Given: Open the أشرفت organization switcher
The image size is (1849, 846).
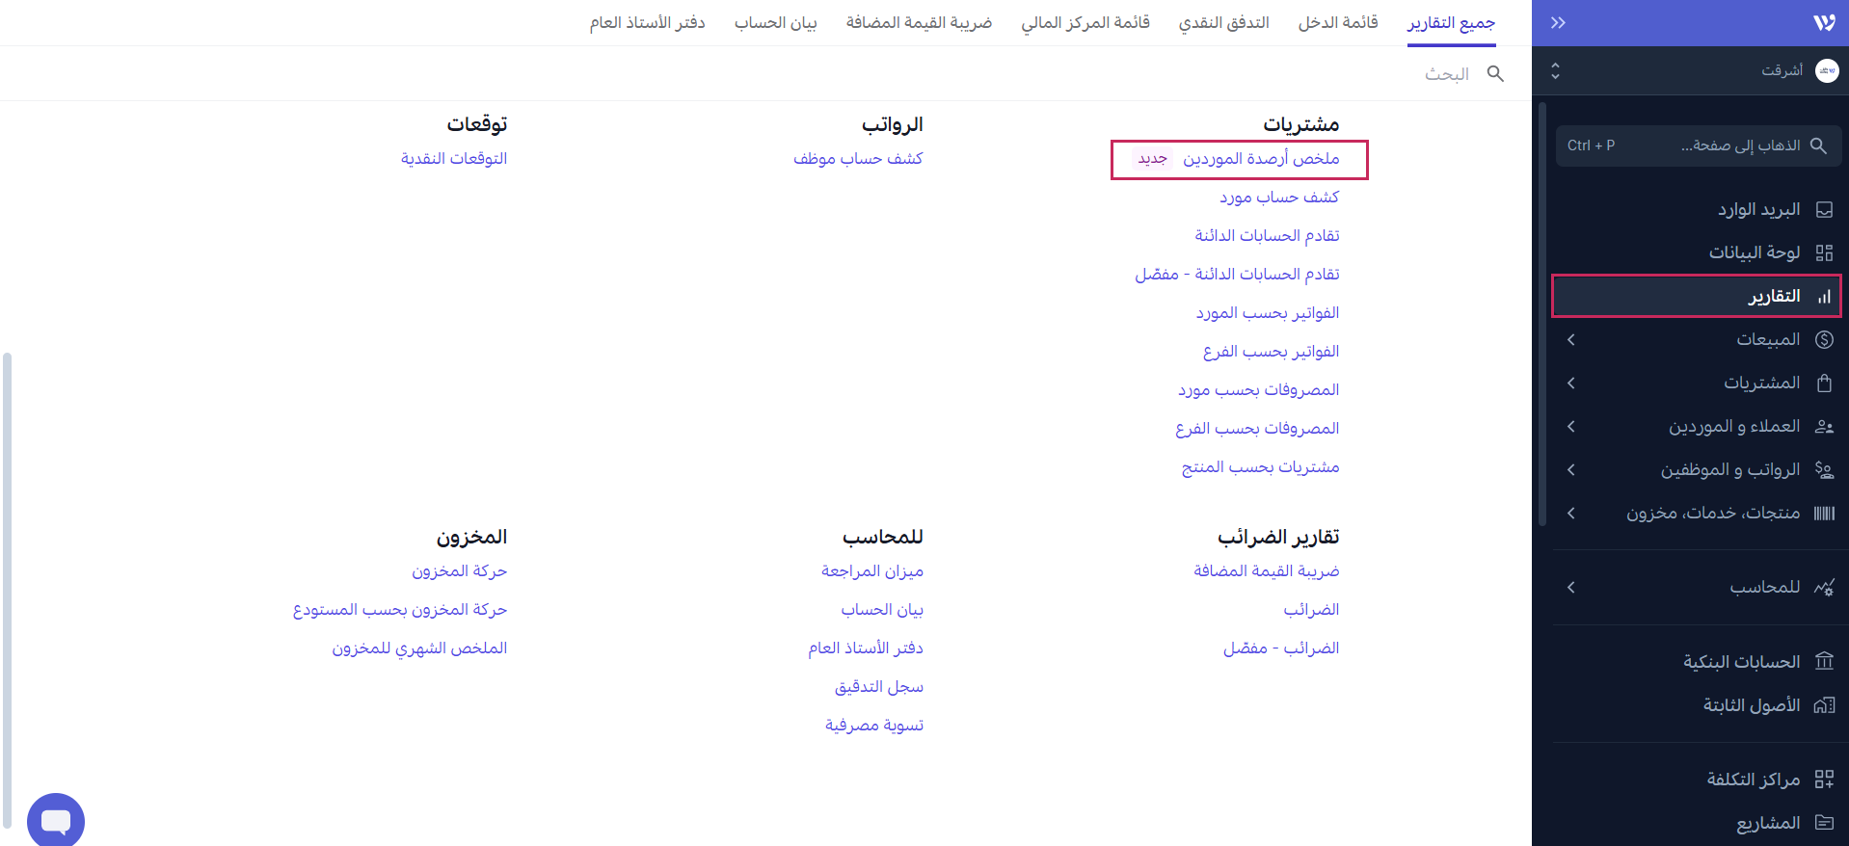Looking at the screenshot, I should click(x=1695, y=71).
